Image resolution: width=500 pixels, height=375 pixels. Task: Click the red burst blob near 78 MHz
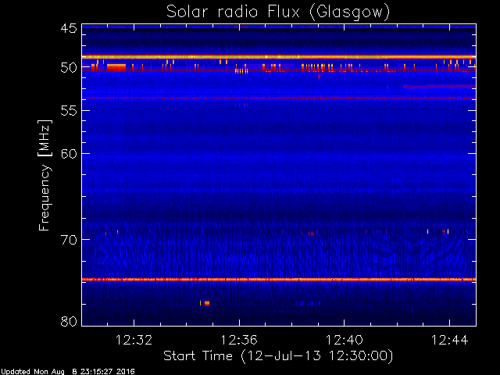click(x=207, y=303)
